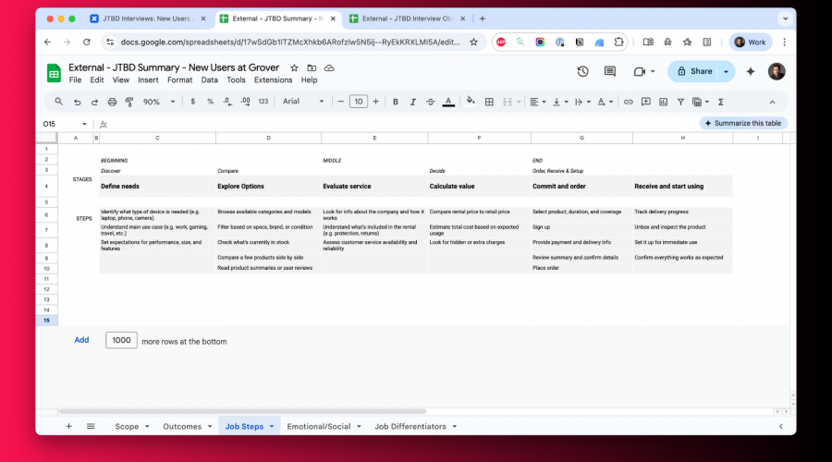Open the Gemini sparkle icon
832x462 pixels.
751,71
